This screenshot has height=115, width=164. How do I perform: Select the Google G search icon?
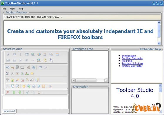coord(12,86)
